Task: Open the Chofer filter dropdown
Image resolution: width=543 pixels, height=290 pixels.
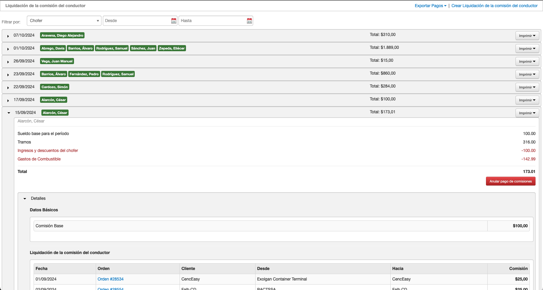Action: pyautogui.click(x=64, y=21)
